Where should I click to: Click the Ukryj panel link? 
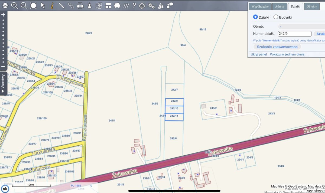pos(259,54)
